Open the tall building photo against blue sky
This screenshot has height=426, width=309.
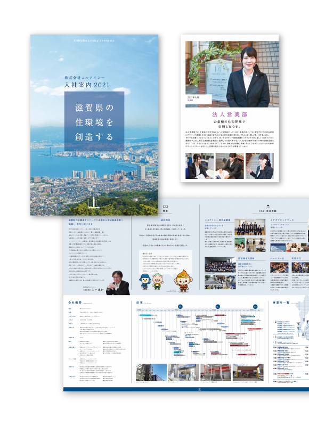[x=151, y=372]
